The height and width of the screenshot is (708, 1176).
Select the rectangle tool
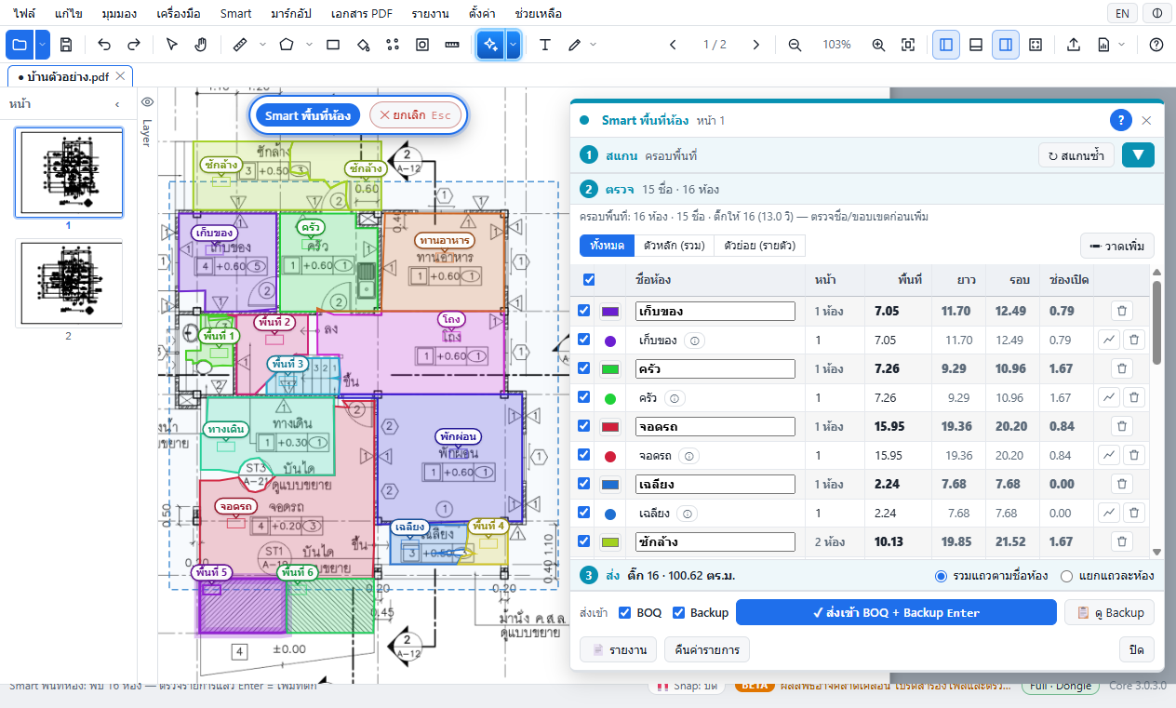point(333,45)
